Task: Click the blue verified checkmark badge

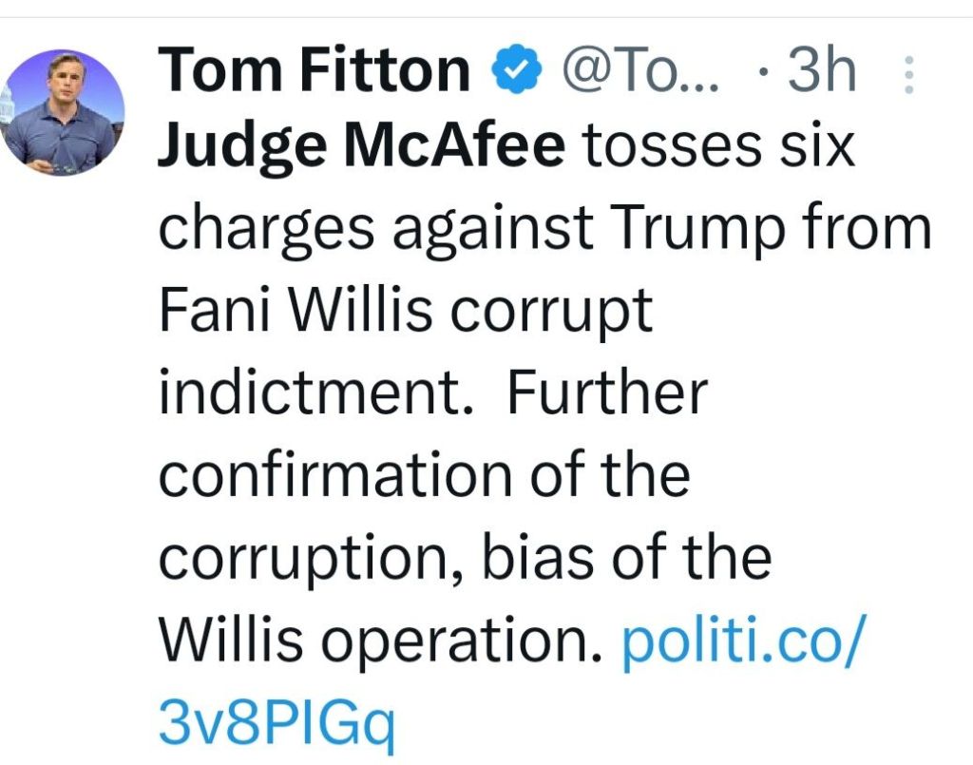Action: coord(518,70)
